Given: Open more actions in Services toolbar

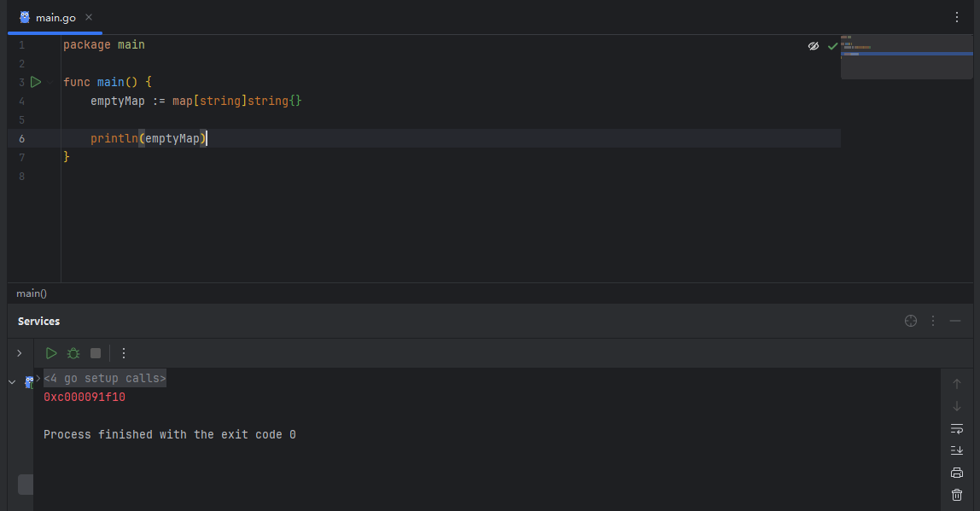Looking at the screenshot, I should pos(124,353).
